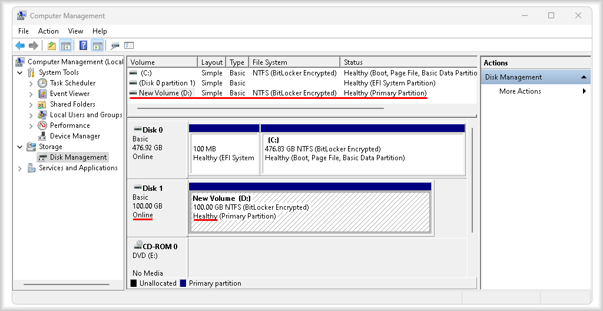The height and width of the screenshot is (311, 603).
Task: Click the console tree horizontal scrollbar
Action: [66, 284]
